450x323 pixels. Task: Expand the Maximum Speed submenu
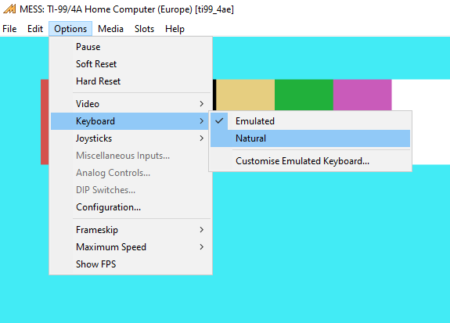pyautogui.click(x=131, y=247)
